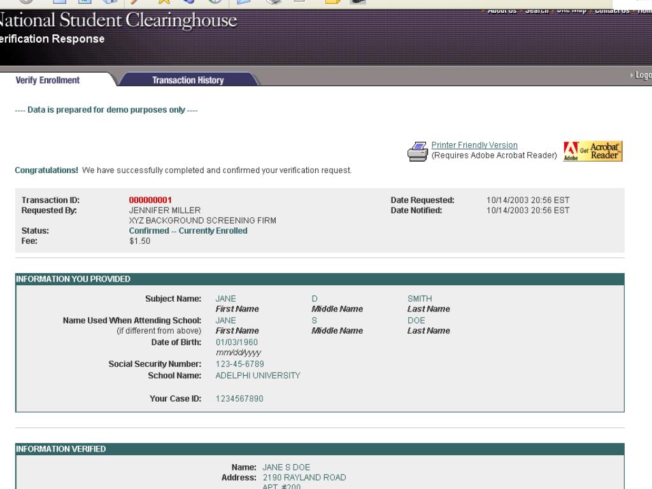Click JANE in Name Used When Attending School row
This screenshot has width=652, height=489.
226,320
